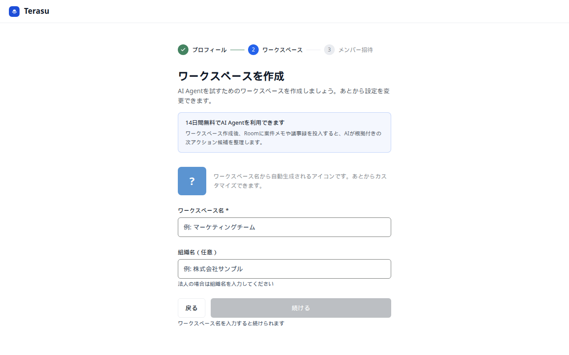This screenshot has height=355, width=569.
Task: Click the 続ける button
Action: click(x=301, y=308)
